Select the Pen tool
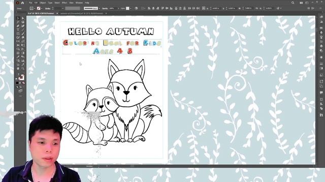The height and width of the screenshot is (182, 325). (18, 26)
